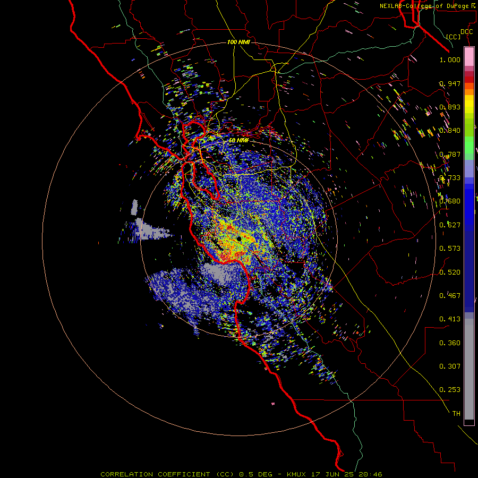Click the 0.680 scale value
478x478 pixels.
(450, 201)
